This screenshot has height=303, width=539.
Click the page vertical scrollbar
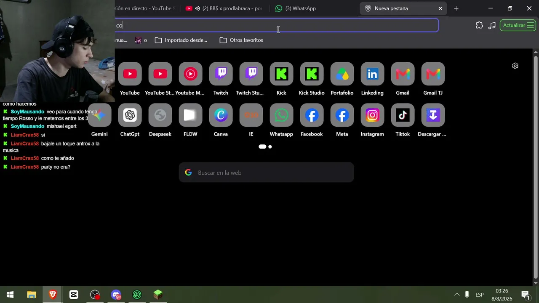point(536,167)
